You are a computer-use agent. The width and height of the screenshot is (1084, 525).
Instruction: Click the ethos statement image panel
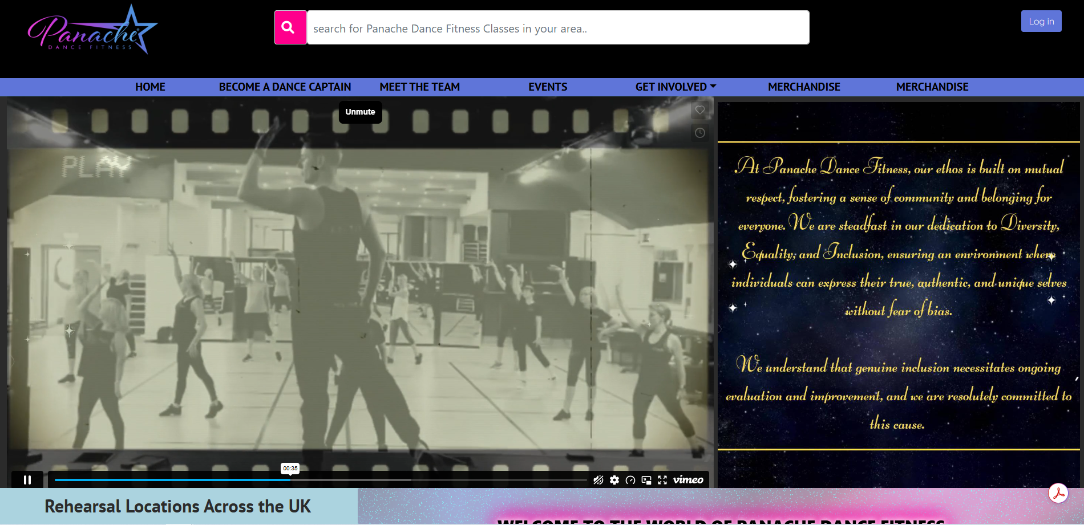click(899, 295)
